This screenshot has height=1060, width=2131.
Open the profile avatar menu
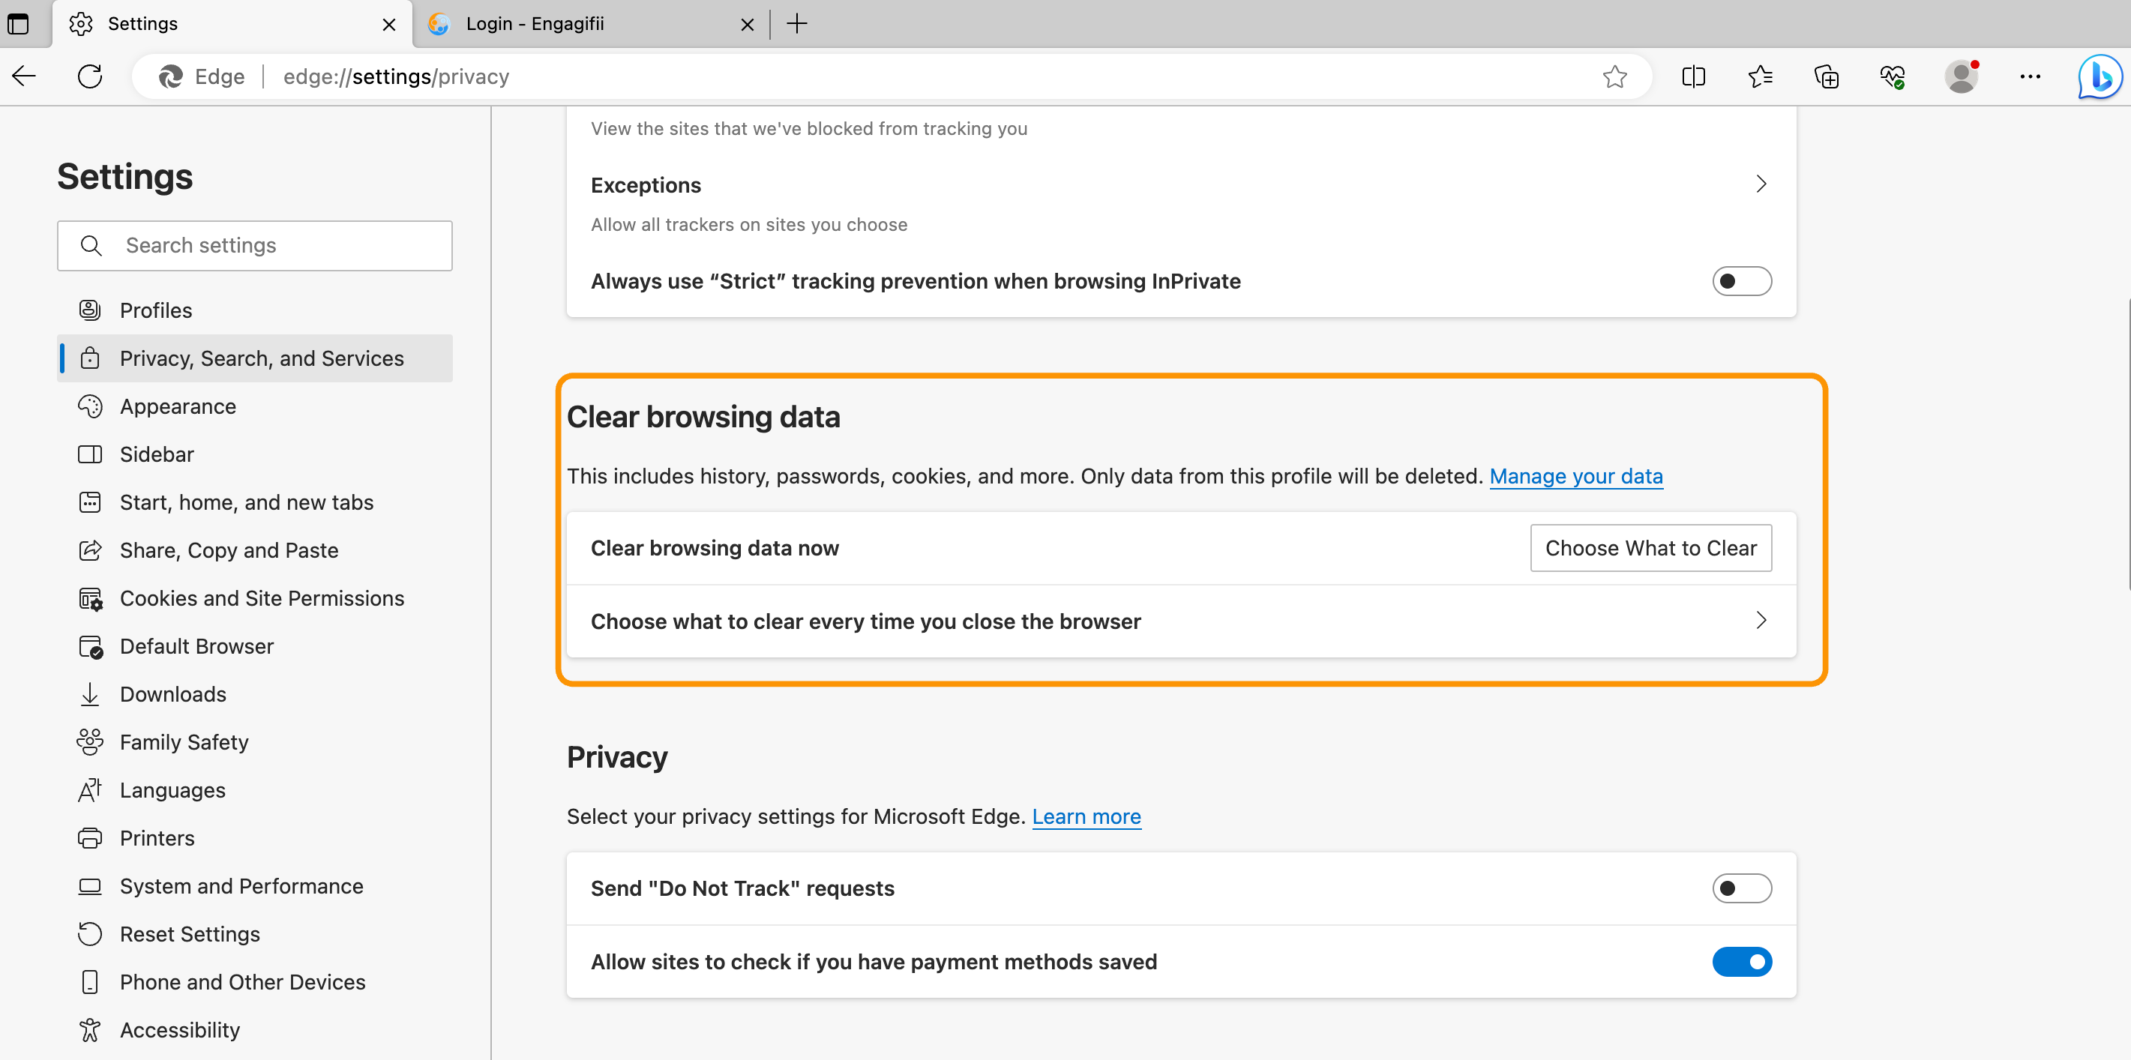[x=1962, y=77]
